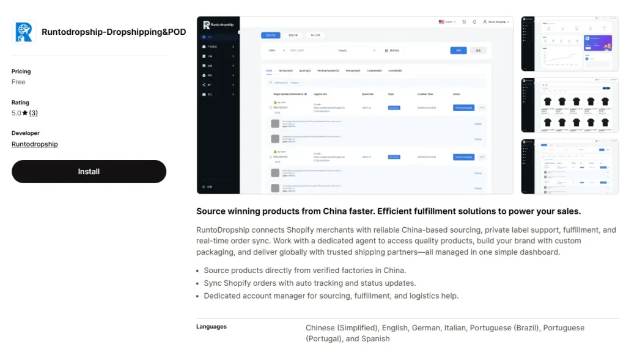Click the Runtodropship-Dropshipping&POD app title

pos(114,32)
